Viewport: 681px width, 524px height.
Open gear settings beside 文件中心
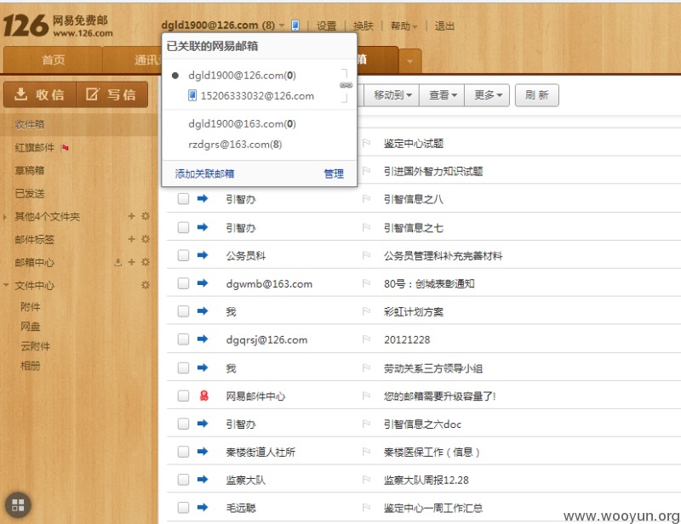coord(146,285)
